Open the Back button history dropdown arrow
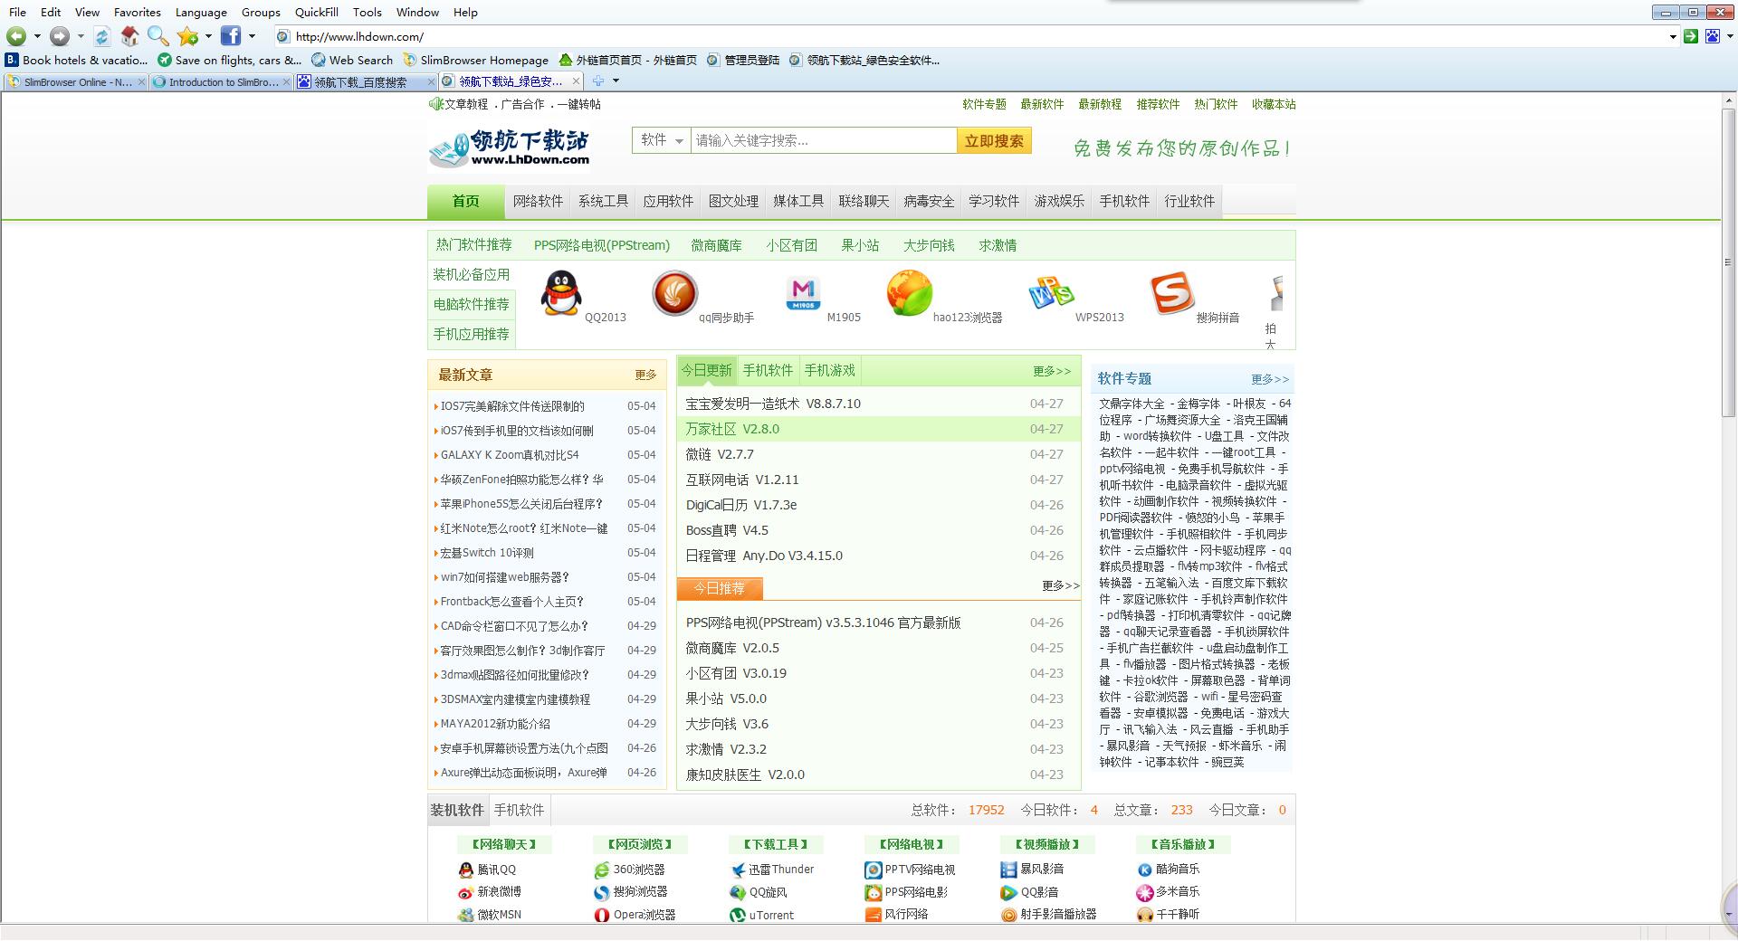The width and height of the screenshot is (1738, 941). (37, 36)
